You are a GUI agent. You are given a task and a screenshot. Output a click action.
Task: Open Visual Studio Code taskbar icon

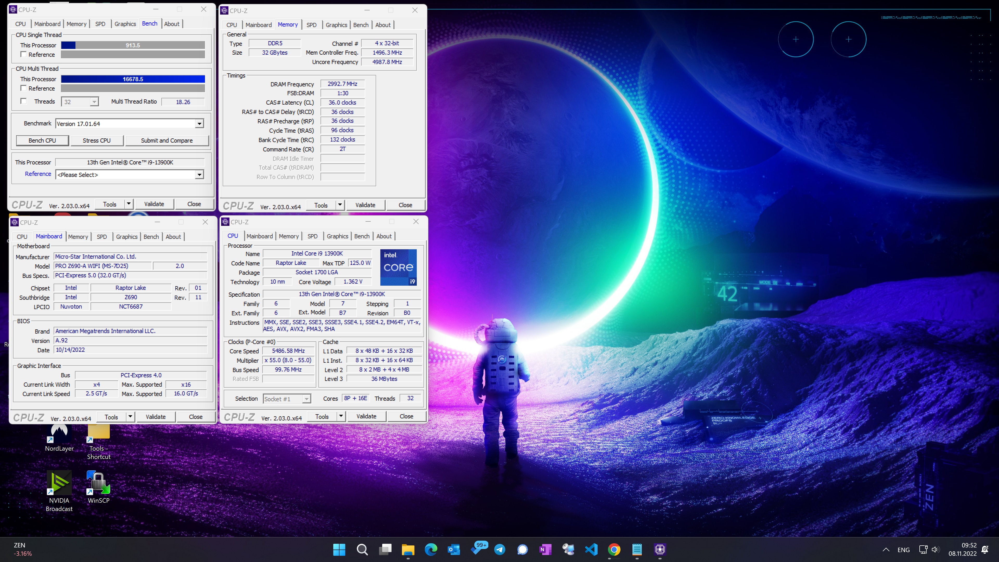click(591, 549)
